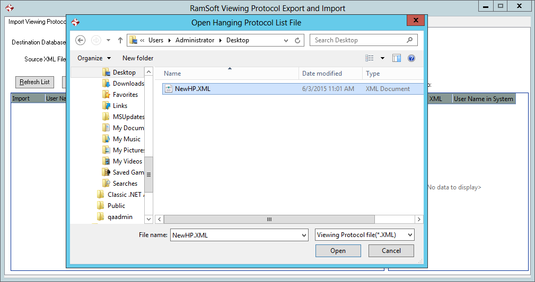The image size is (535, 282).
Task: Open the recent locations dropdown arrow
Action: [109, 40]
